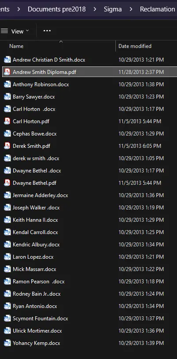This screenshot has height=359, width=177.
Task: Expand the chevron after Sigma in breadcrumb
Action: [x=131, y=9]
